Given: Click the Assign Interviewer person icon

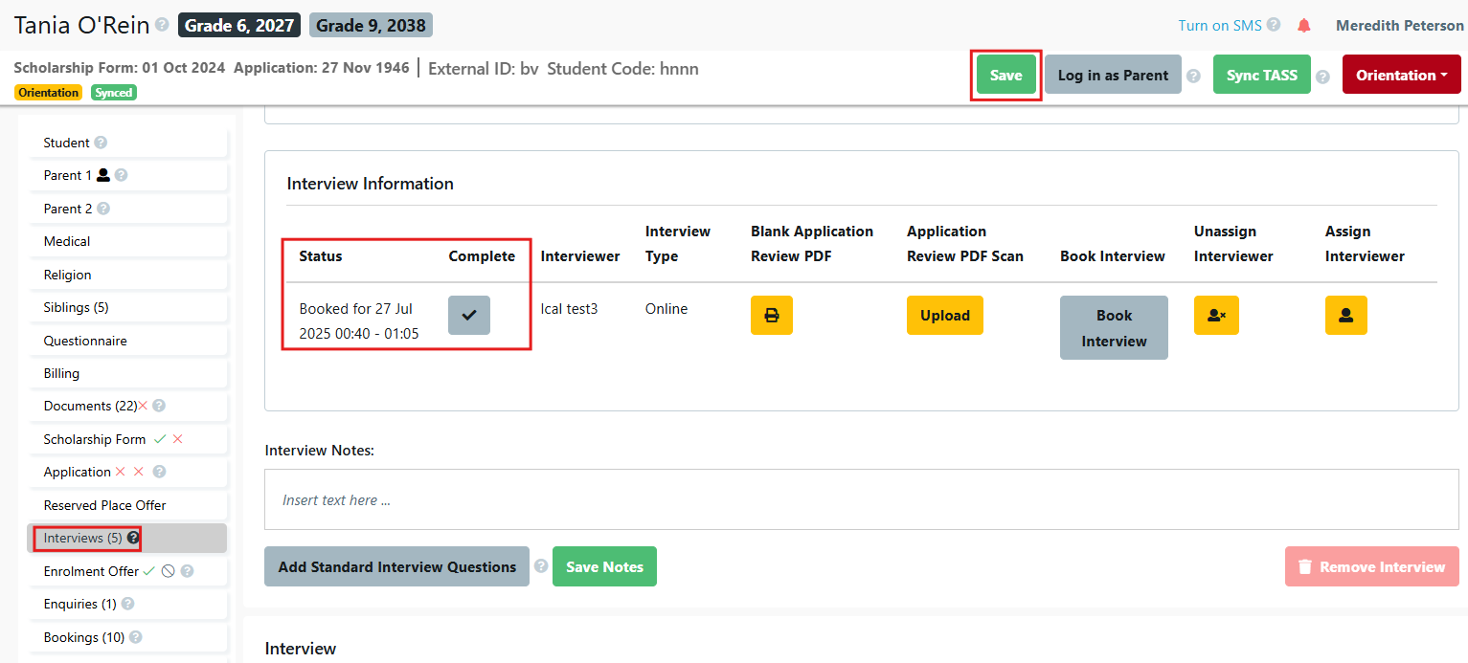Looking at the screenshot, I should [1345, 316].
